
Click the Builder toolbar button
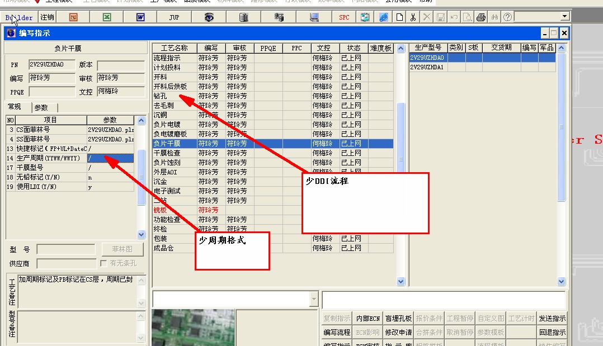(19, 17)
